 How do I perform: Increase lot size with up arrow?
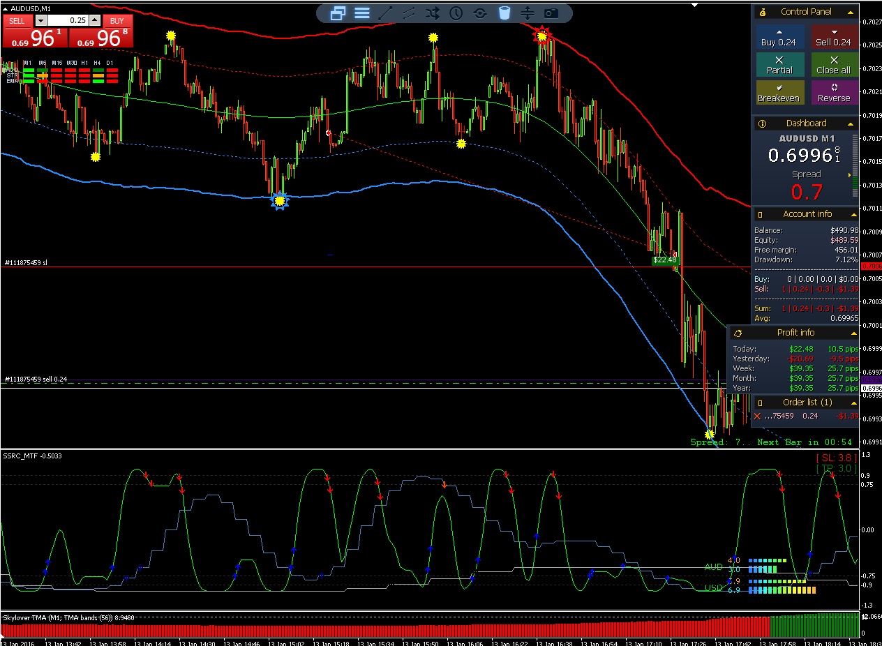tap(96, 20)
